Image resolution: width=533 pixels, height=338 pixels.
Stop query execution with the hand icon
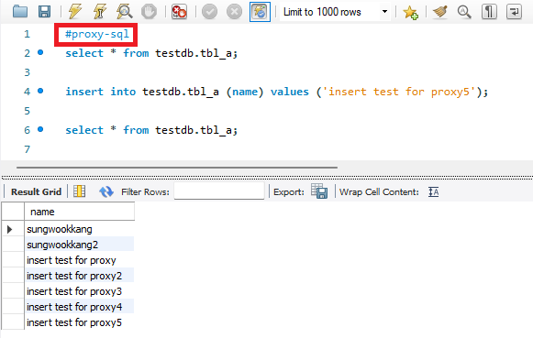point(149,12)
